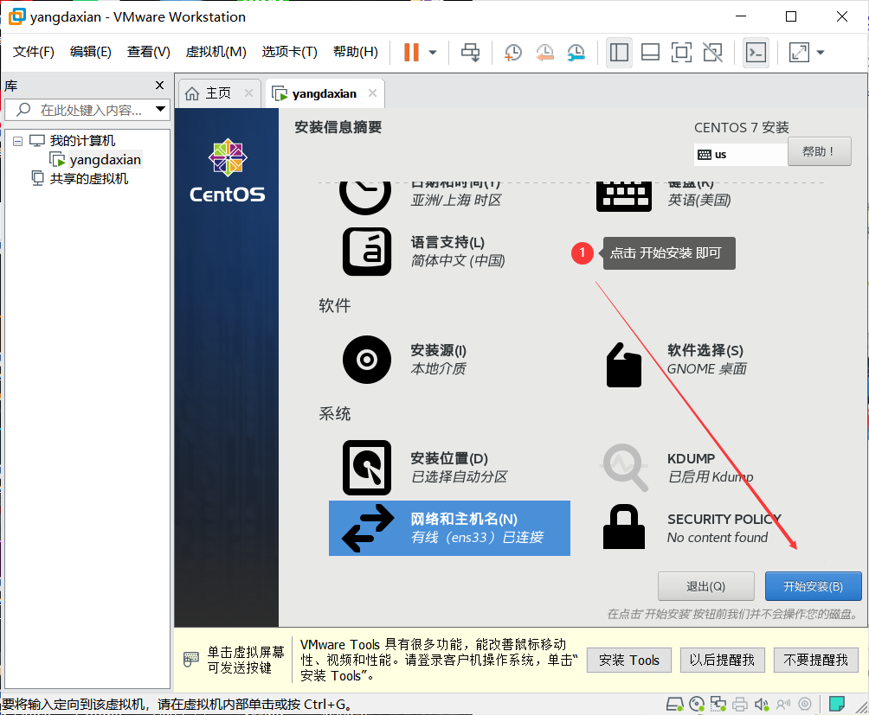Revert to the previous snapshot icon
The width and height of the screenshot is (869, 715).
(544, 53)
